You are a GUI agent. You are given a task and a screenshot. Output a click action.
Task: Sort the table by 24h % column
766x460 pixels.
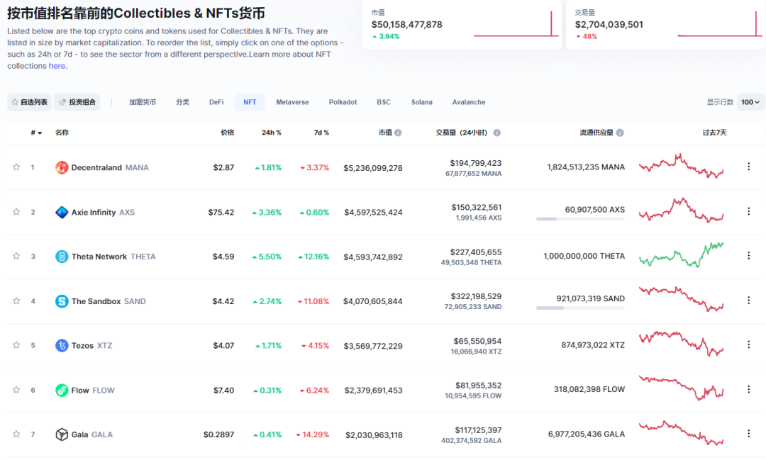[x=272, y=133]
